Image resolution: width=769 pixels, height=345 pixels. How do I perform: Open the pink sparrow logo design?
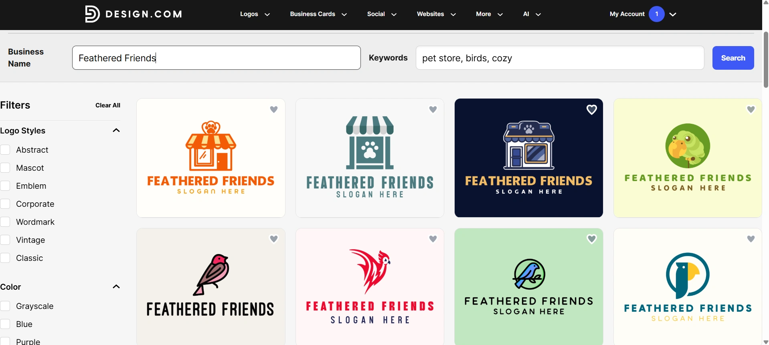point(211,286)
